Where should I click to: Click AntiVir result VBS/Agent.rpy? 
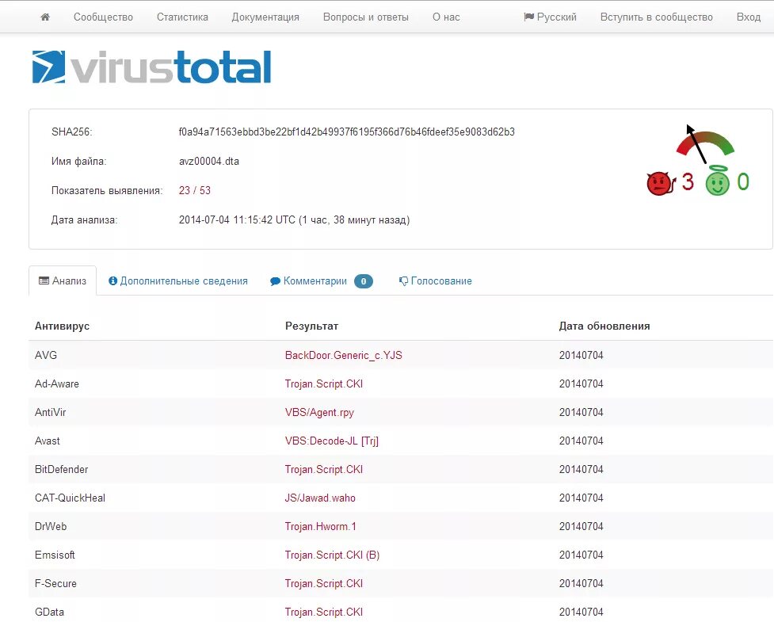pos(319,413)
